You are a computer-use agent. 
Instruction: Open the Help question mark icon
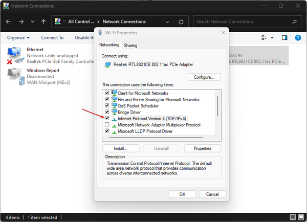pos(298,37)
